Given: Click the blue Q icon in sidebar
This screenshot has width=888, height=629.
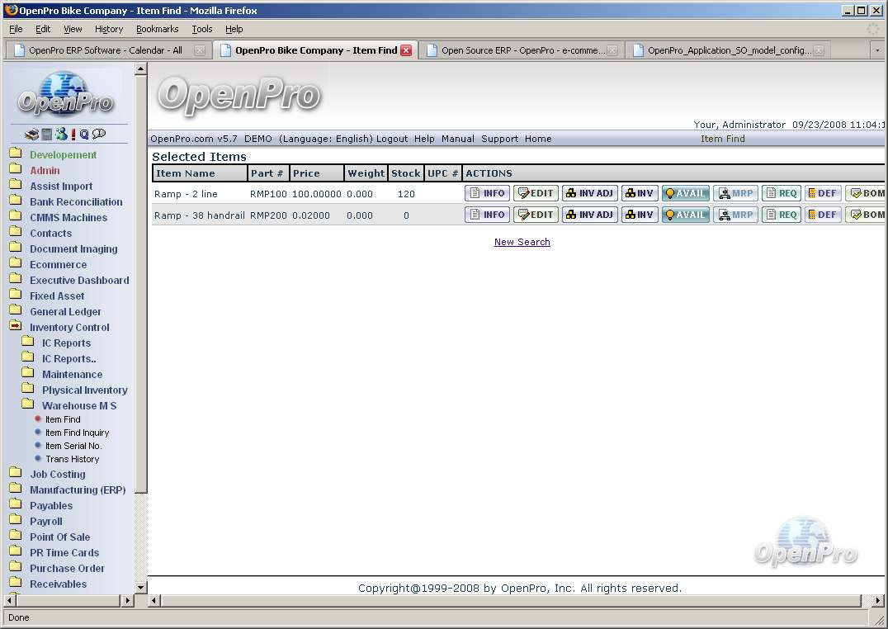Looking at the screenshot, I should [x=84, y=135].
